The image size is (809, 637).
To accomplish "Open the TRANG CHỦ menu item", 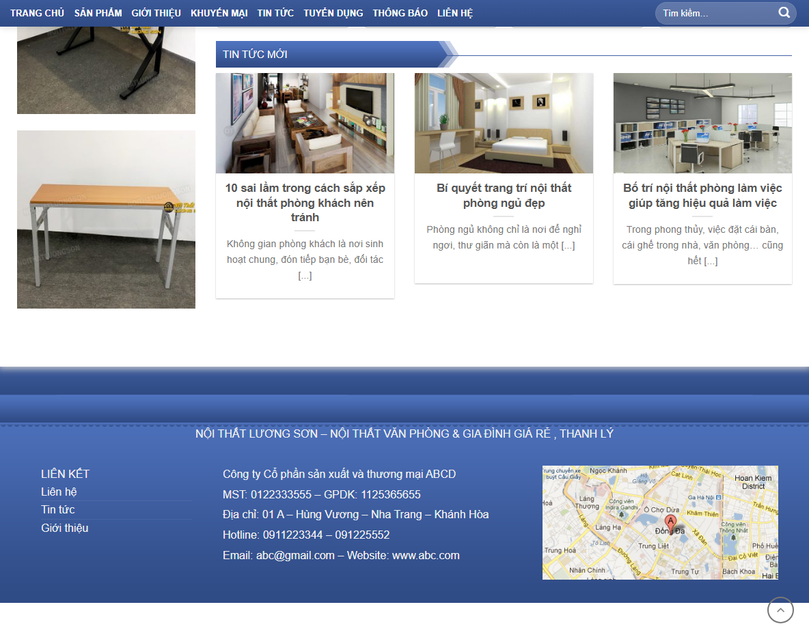I will [38, 12].
